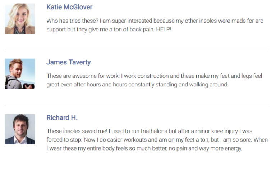Click Richard's comment about triathalons
This screenshot has width=276, height=192.
click(157, 140)
